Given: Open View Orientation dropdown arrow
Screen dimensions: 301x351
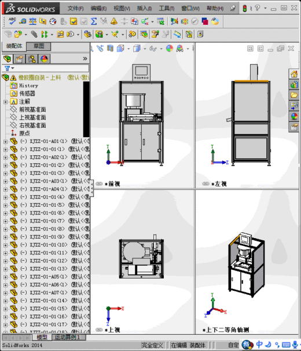Looking at the screenshot, I should 129,49.
